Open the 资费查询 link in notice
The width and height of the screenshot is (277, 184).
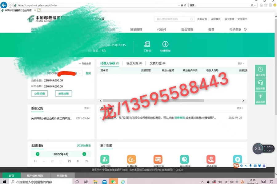point(179,118)
